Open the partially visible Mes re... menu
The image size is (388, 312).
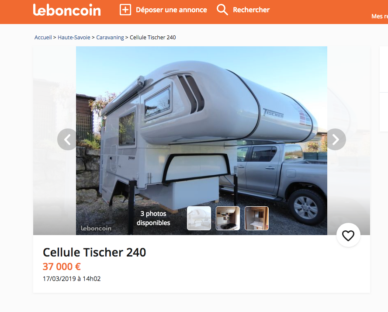pos(380,16)
